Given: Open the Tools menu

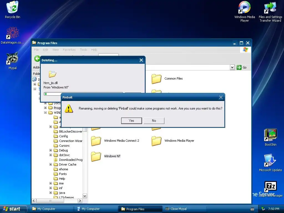Looking at the screenshot, I should (x=83, y=50).
